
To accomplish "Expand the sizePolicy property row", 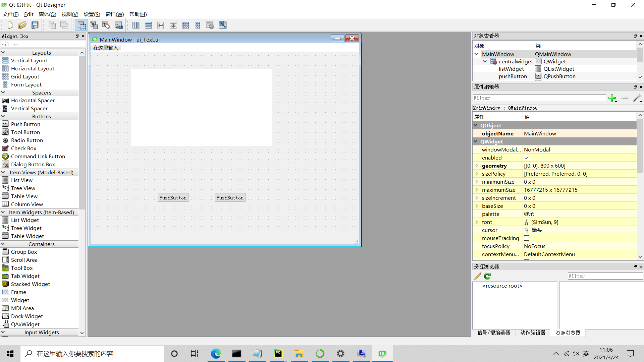I will point(477,174).
